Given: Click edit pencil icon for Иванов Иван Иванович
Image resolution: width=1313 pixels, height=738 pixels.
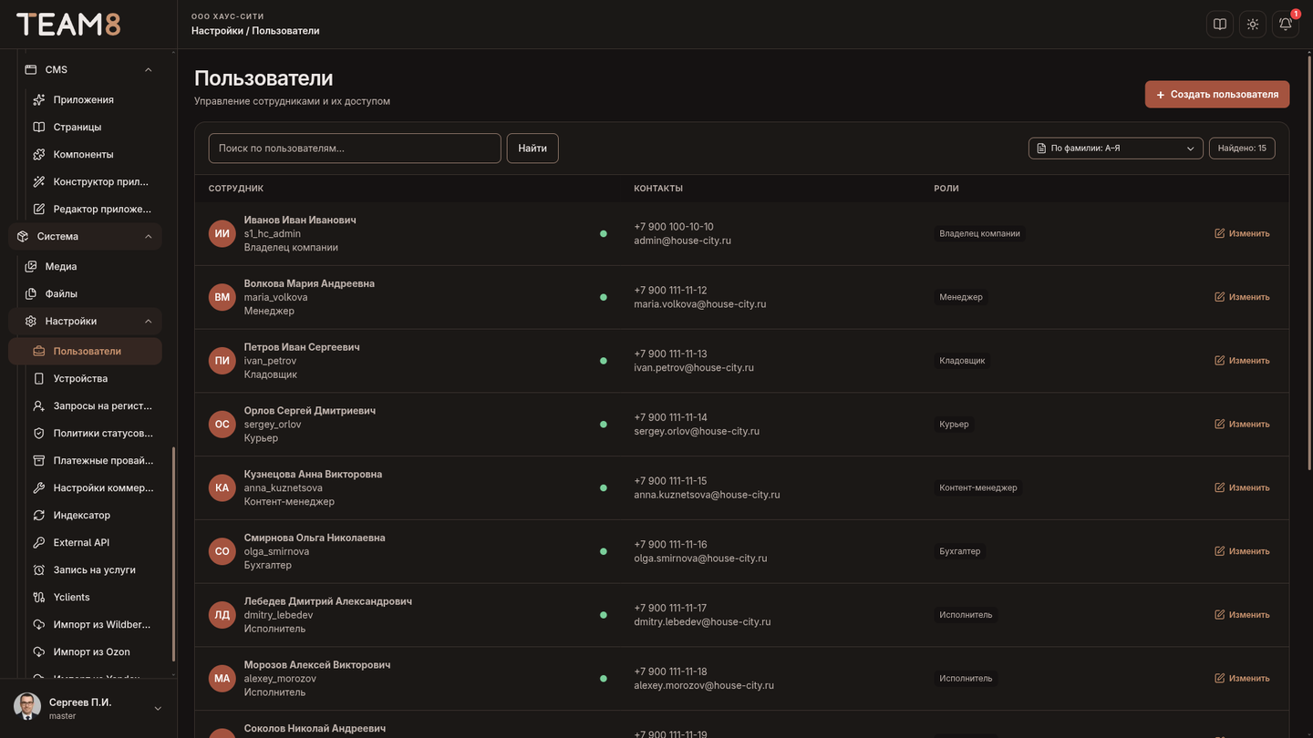Looking at the screenshot, I should (x=1220, y=233).
